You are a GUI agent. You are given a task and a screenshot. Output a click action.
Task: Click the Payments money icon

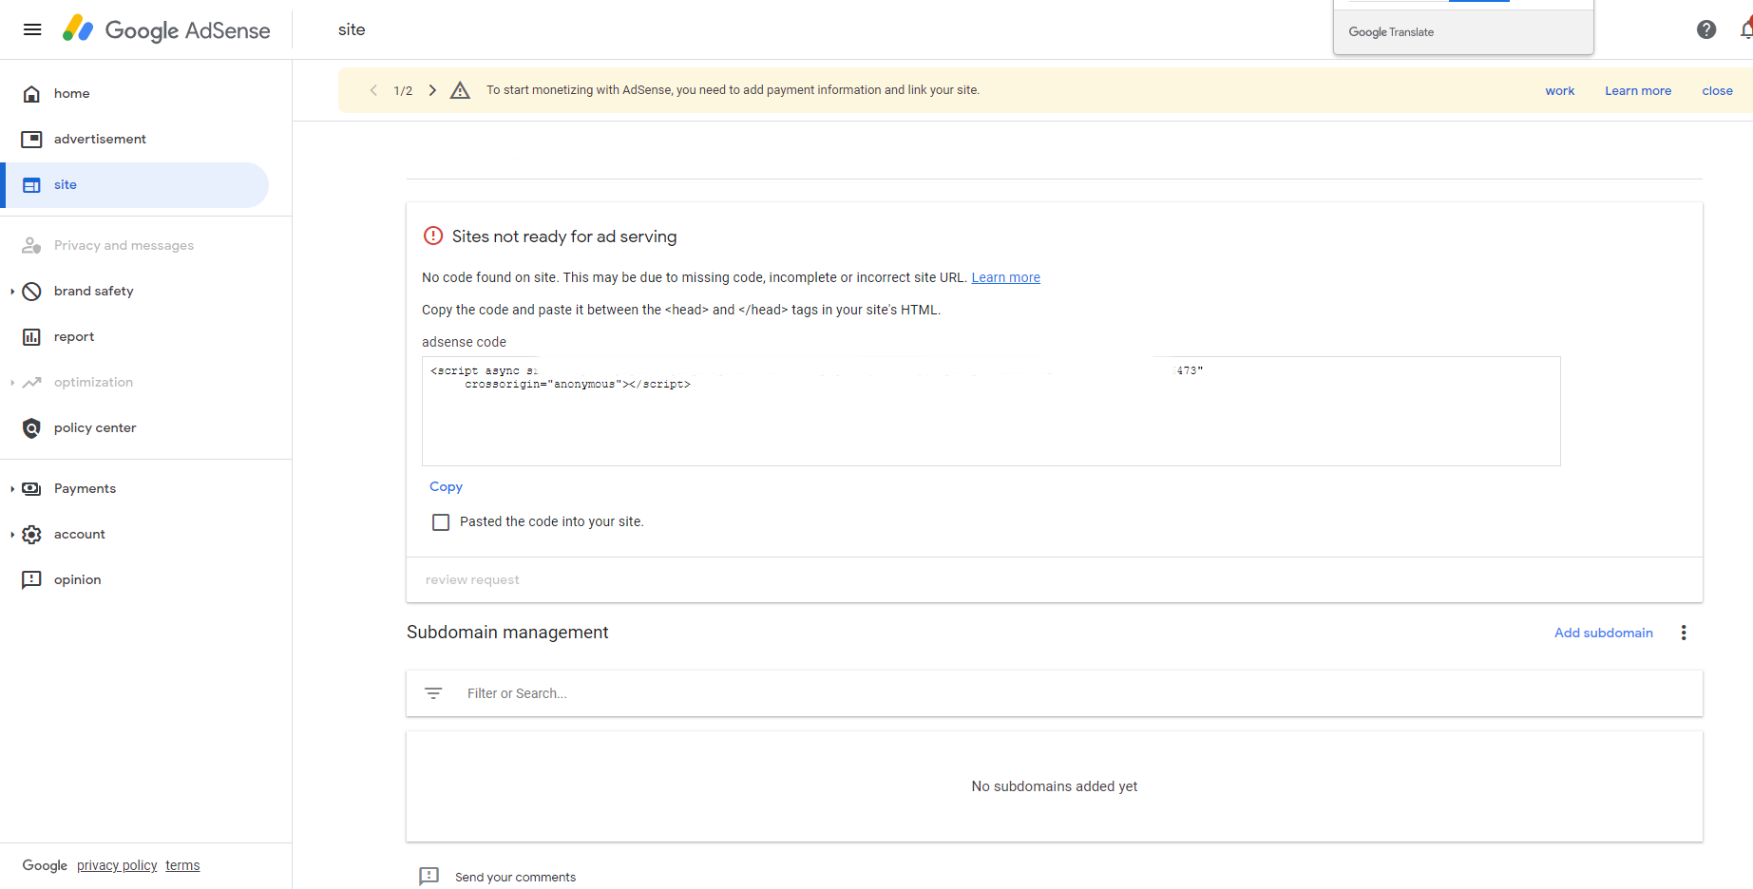click(31, 488)
